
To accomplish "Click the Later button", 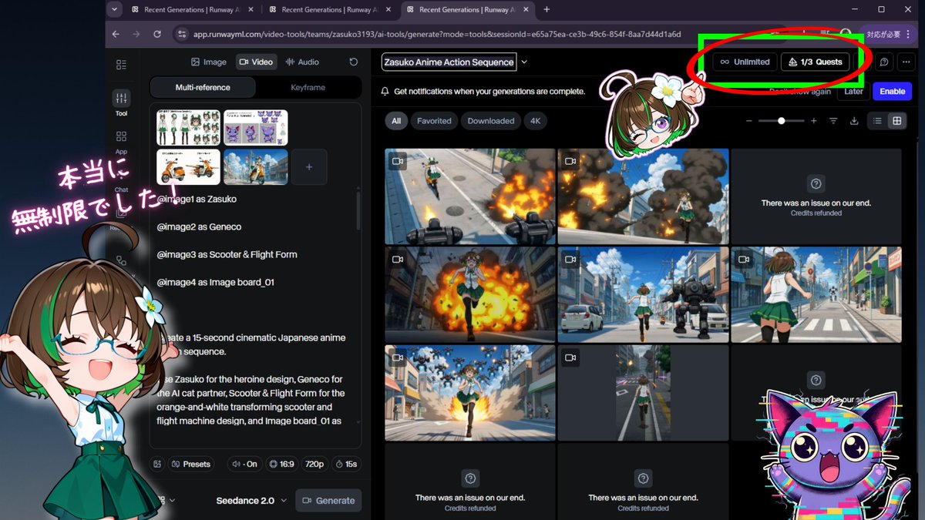I will [x=853, y=91].
